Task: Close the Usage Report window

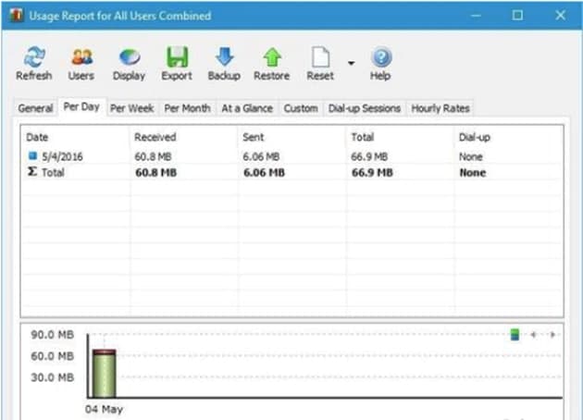Action: [x=560, y=15]
